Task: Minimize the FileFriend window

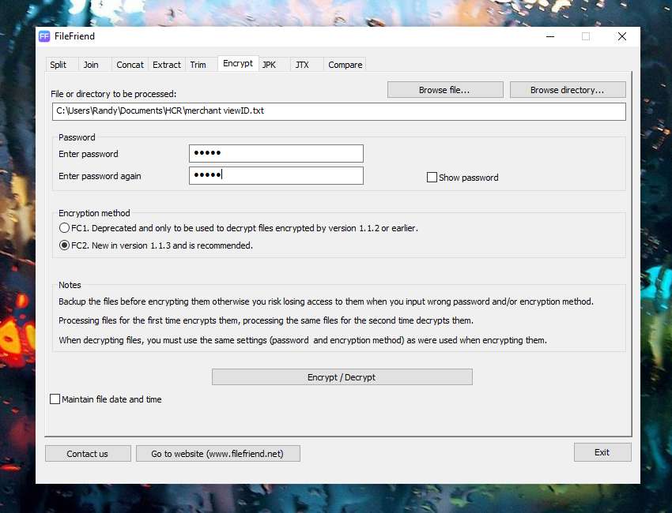Action: coord(550,36)
